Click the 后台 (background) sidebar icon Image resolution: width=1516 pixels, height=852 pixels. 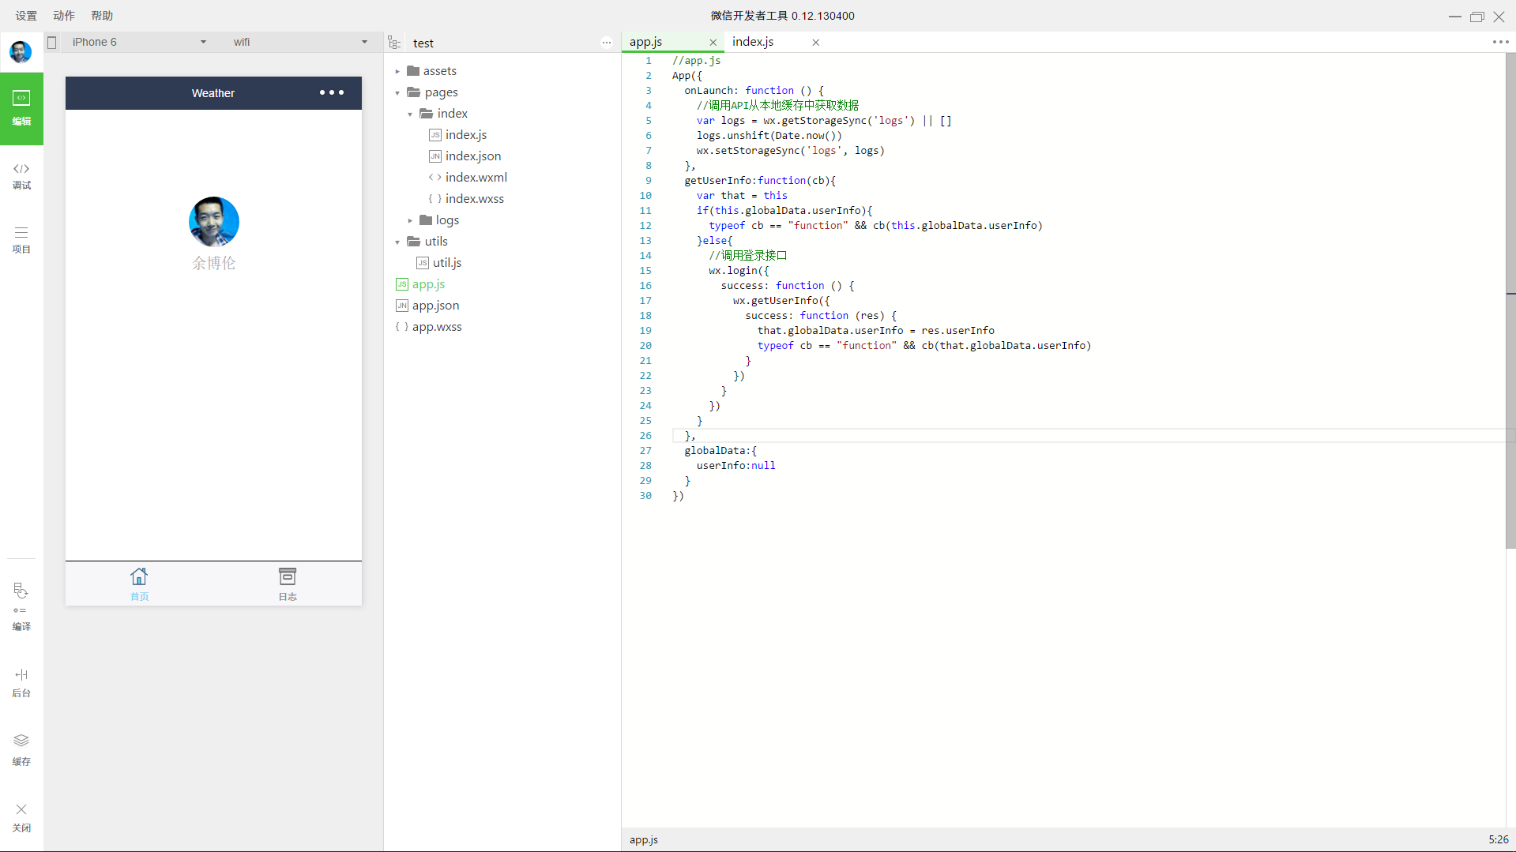(x=21, y=682)
